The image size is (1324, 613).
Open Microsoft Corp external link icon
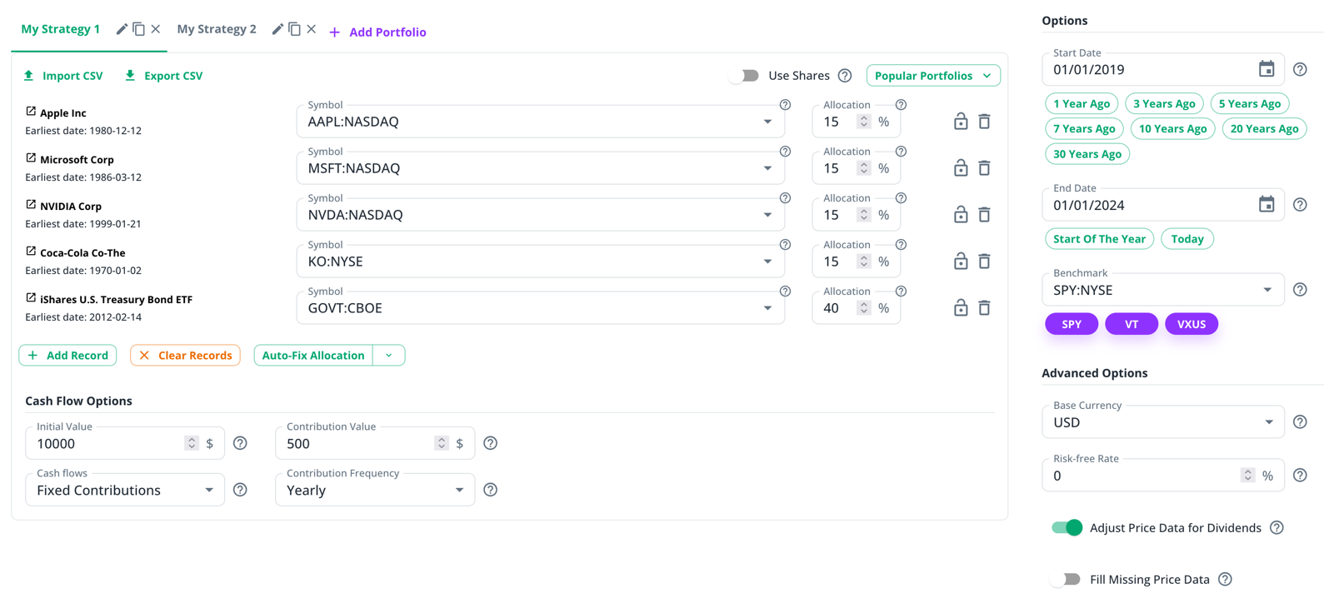coord(31,158)
